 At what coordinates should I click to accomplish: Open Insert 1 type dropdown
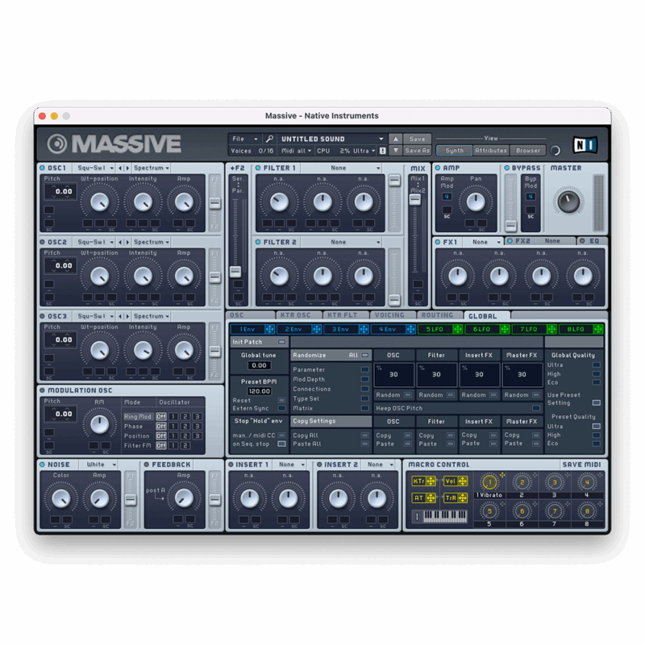coord(290,464)
